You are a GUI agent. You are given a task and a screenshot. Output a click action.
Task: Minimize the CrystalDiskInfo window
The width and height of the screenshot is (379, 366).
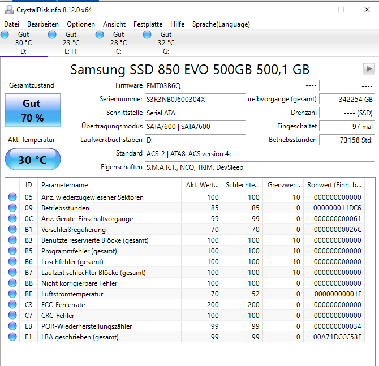click(316, 10)
